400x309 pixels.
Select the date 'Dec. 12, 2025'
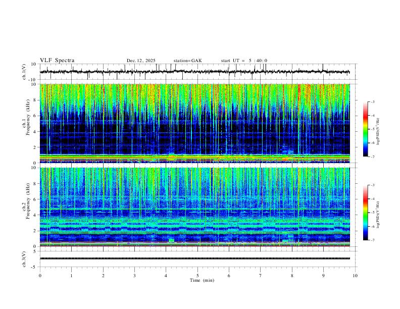(141, 61)
